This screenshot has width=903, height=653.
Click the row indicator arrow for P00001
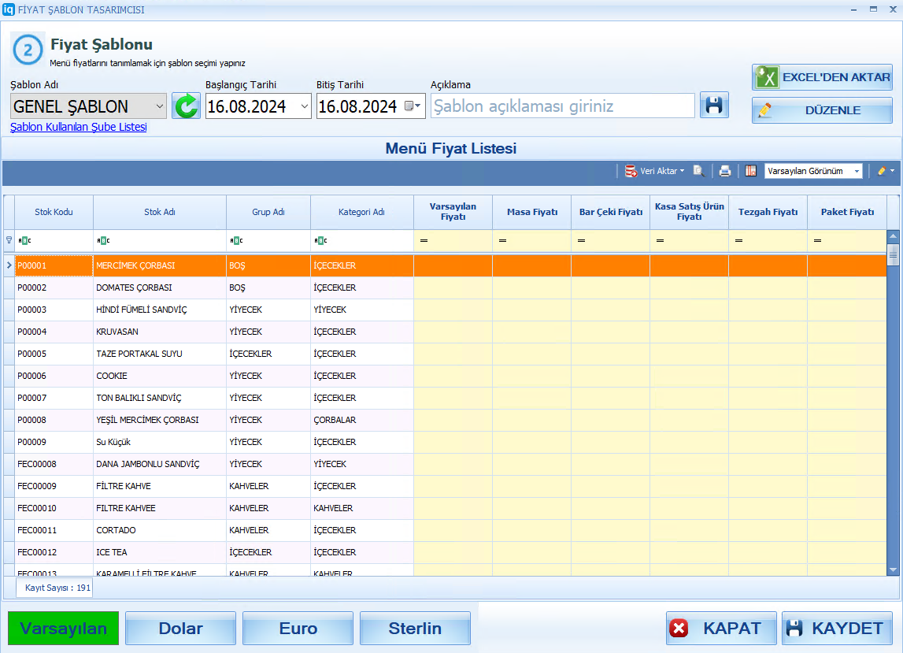[9, 265]
